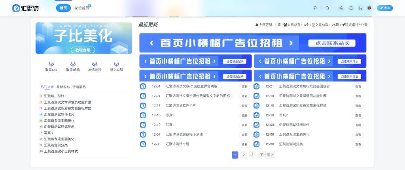Click the 最近更新 section heading
Screen dimensions: 405x170
point(148,25)
